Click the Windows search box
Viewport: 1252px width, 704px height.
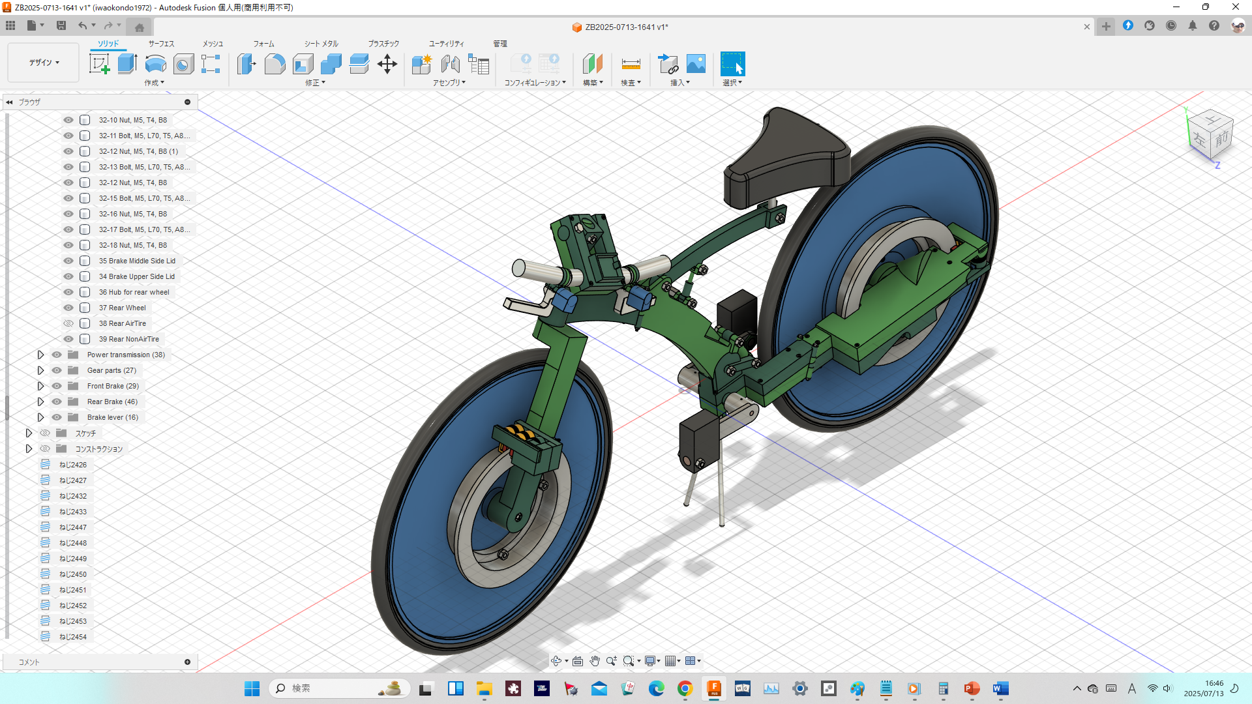(x=339, y=688)
